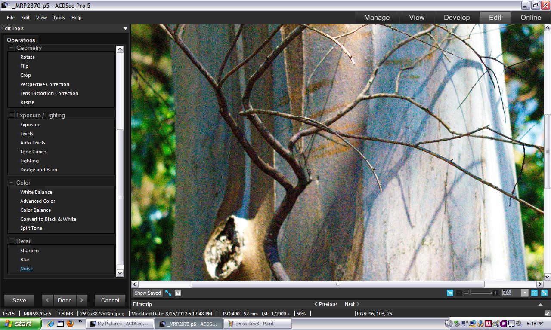The image size is (551, 330).
Task: Click the zoom out minus icon
Action: coord(459,293)
